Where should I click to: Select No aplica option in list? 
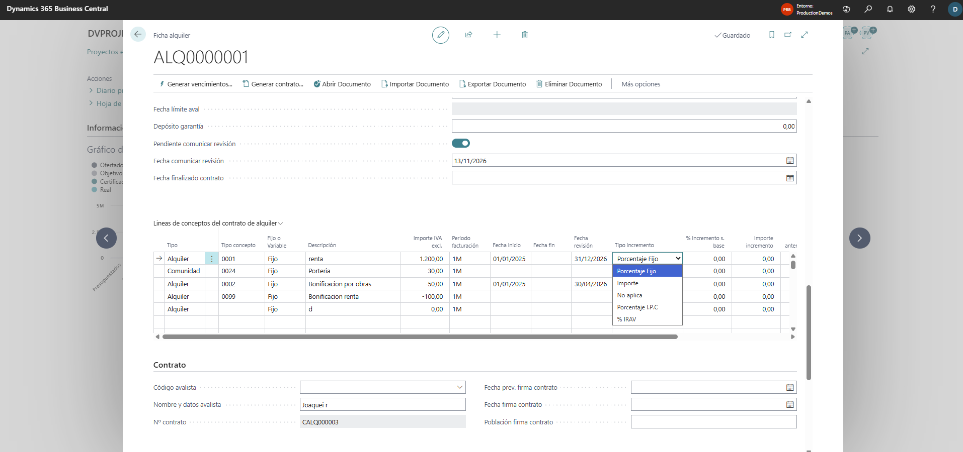tap(647, 295)
